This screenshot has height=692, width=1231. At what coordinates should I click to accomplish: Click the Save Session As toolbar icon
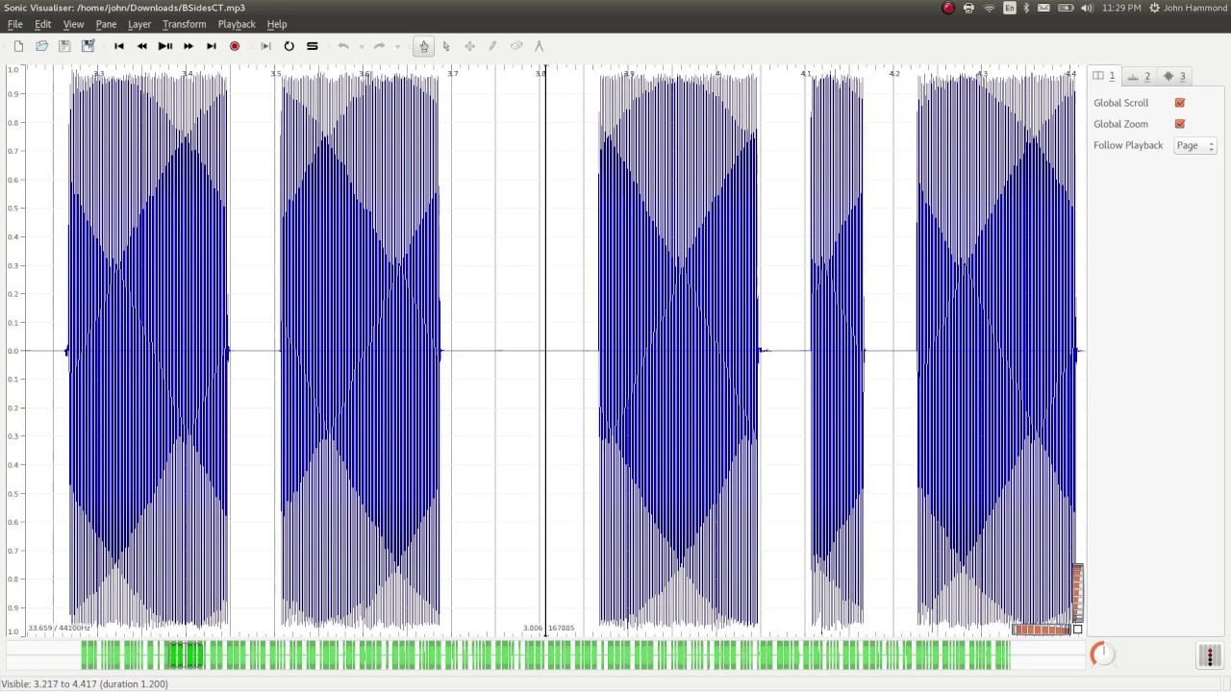coord(88,46)
